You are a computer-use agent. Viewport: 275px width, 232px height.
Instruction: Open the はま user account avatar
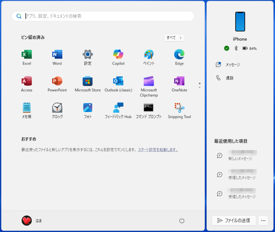[27, 221]
